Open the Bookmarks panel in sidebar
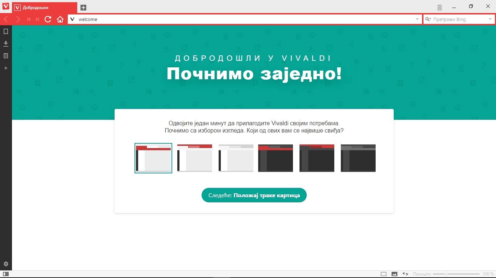Screen dimensions: 496x278 [x=6, y=31]
